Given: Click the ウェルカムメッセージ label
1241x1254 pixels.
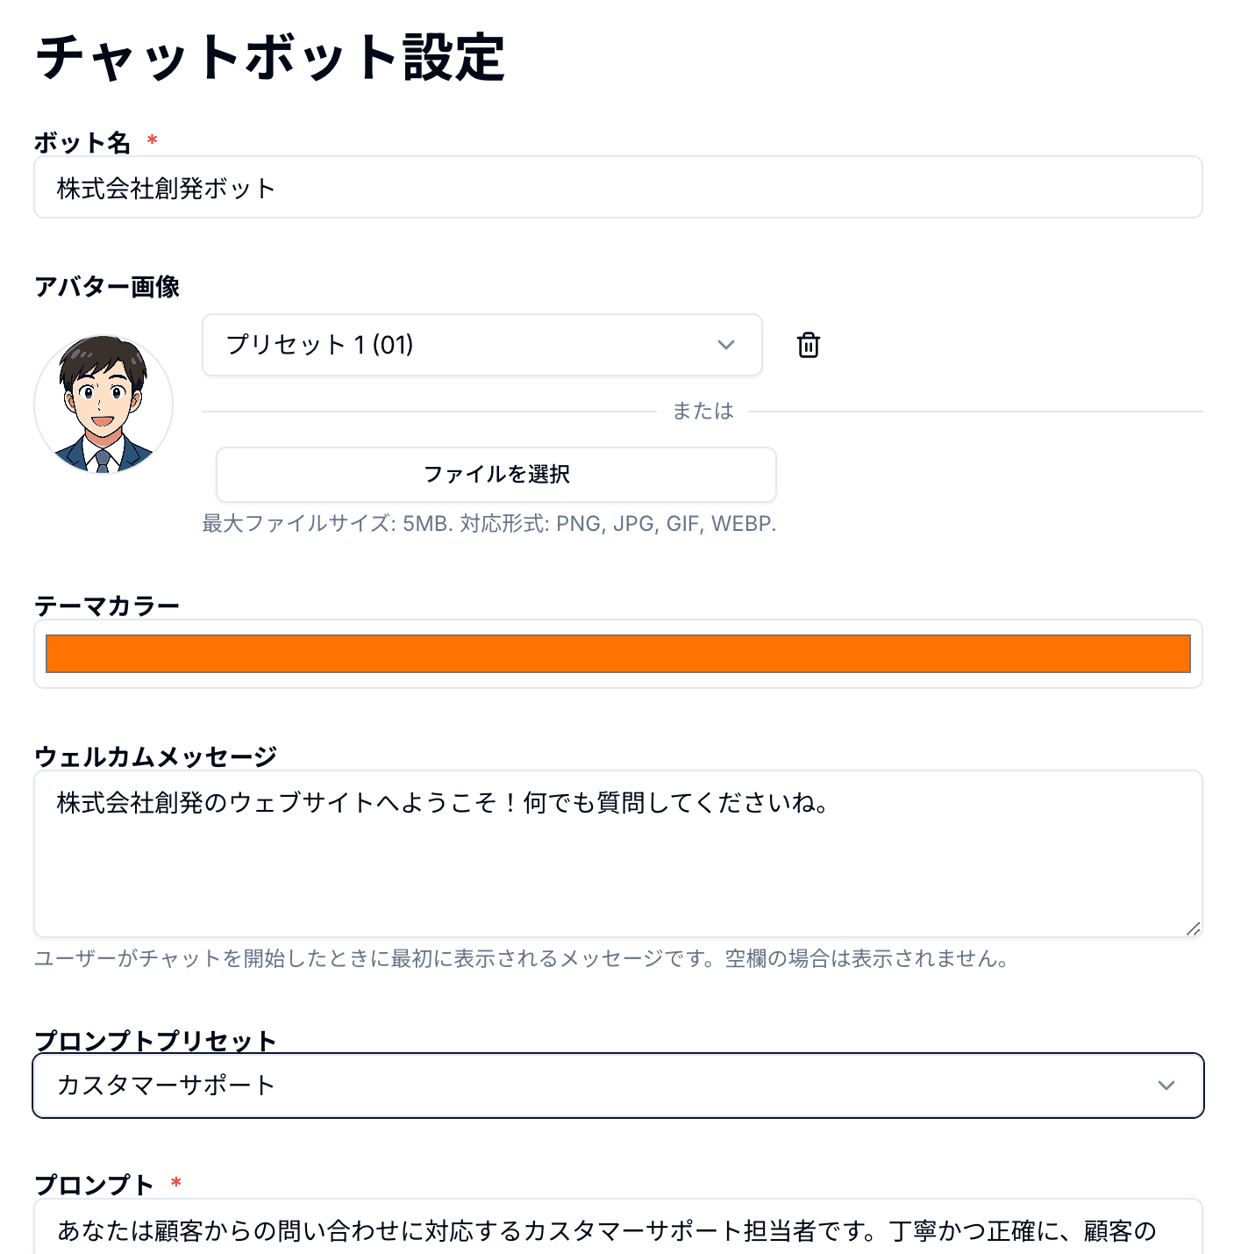Looking at the screenshot, I should (155, 756).
